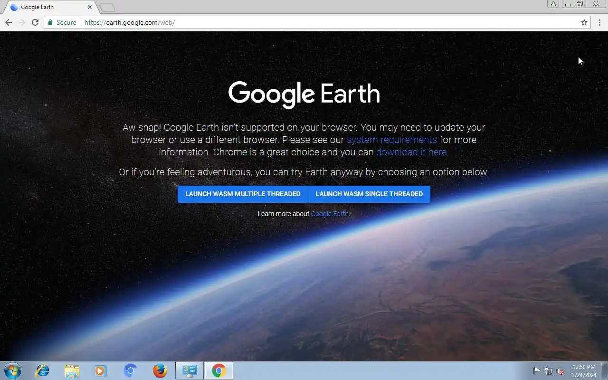The image size is (608, 380).
Task: Click the Show desktop strip
Action: click(604, 370)
